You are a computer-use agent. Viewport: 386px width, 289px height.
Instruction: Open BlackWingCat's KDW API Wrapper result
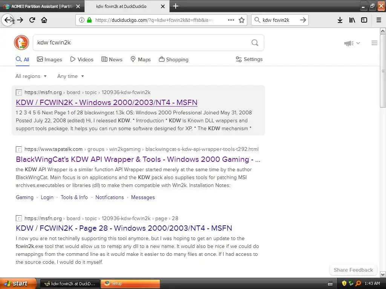(138, 159)
